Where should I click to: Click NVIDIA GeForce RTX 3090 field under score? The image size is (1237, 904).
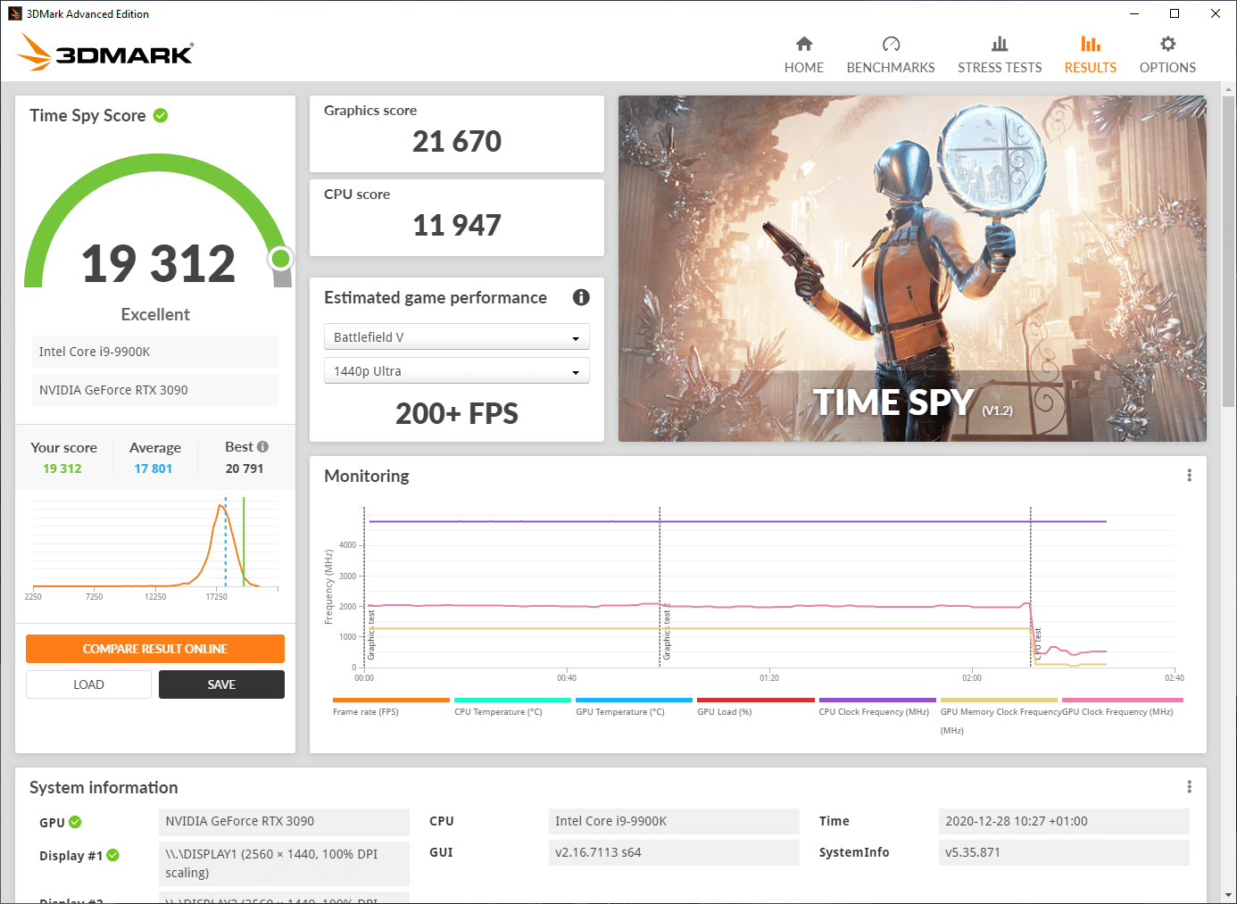coord(155,390)
